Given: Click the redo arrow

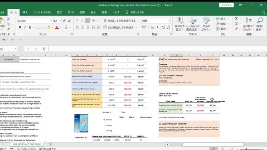Looking at the screenshot, I should click(12, 40).
